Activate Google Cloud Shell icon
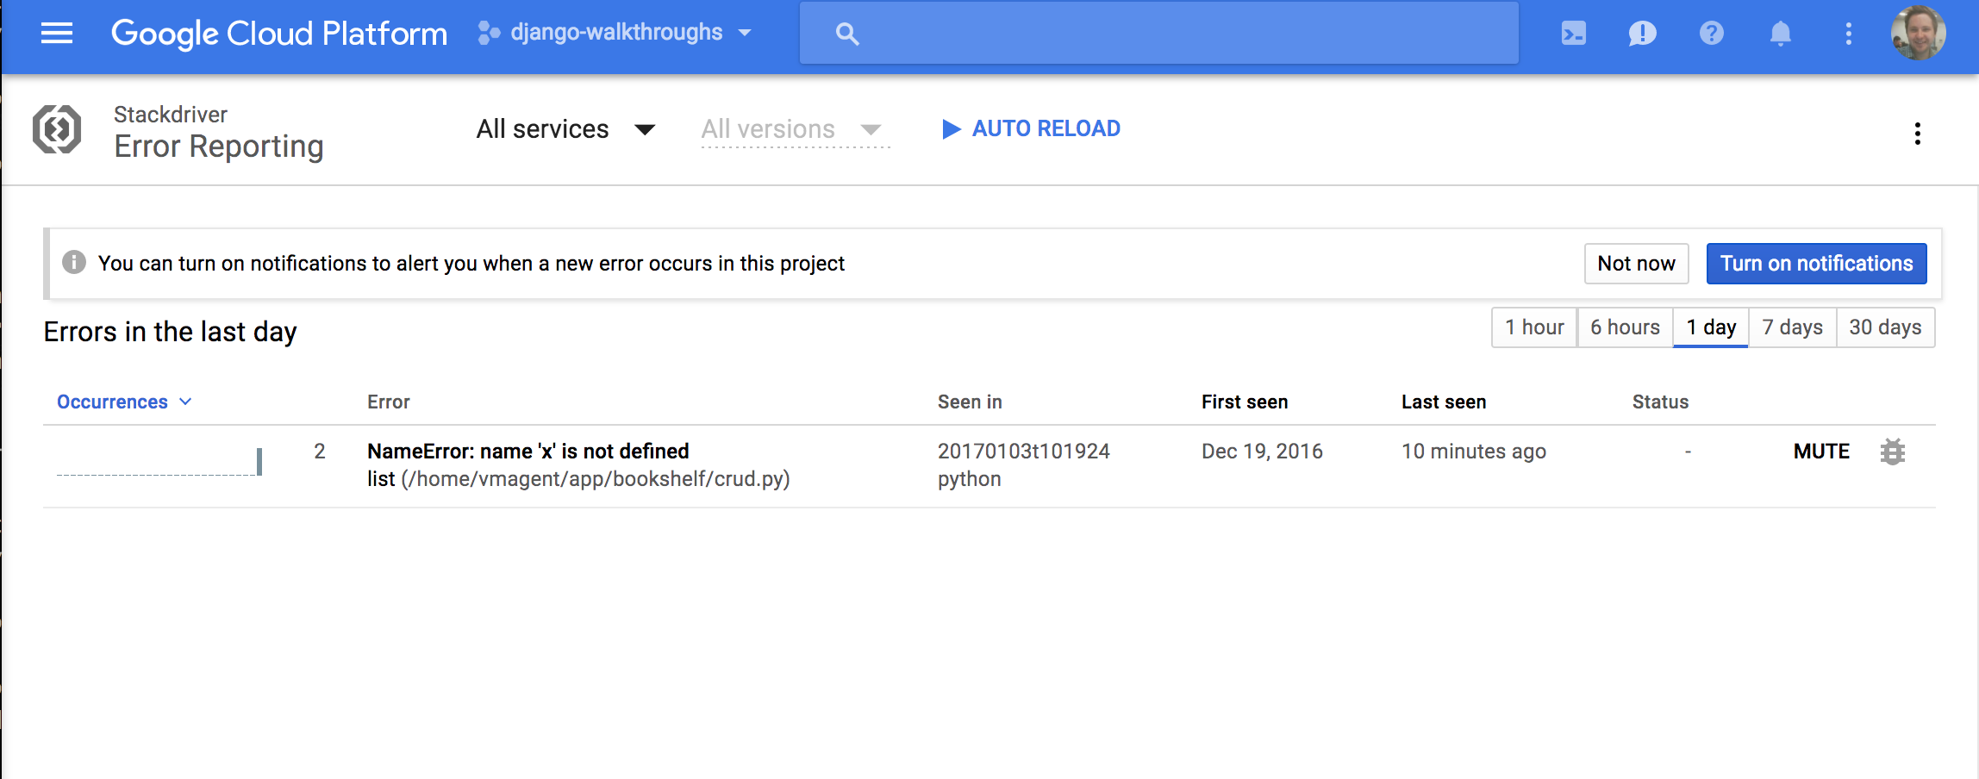1979x779 pixels. coord(1573,34)
